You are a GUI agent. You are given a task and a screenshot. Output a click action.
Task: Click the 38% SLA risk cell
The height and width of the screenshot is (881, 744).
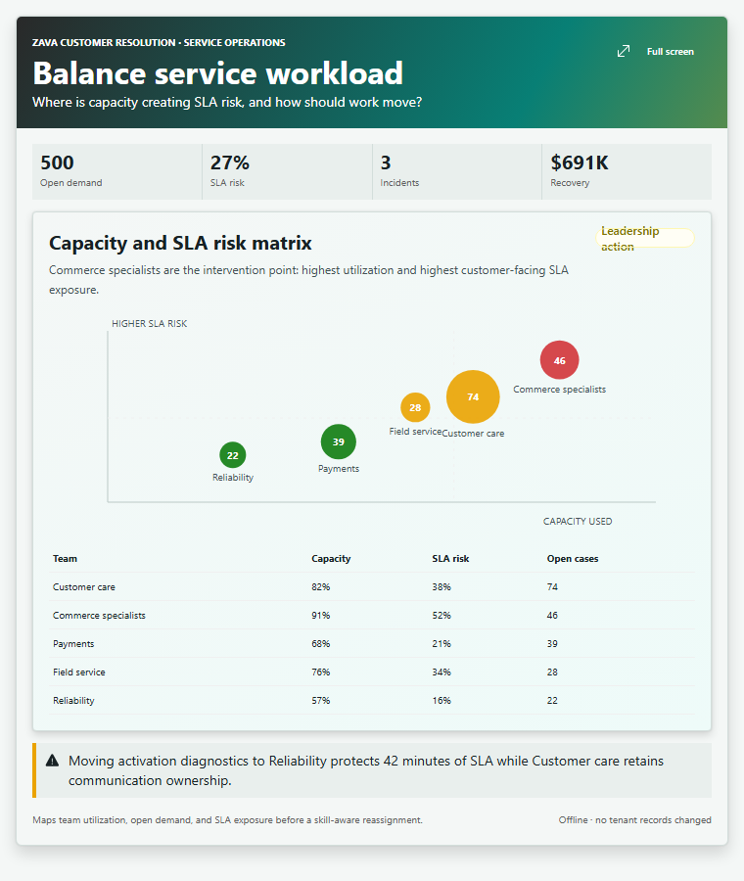click(x=442, y=586)
